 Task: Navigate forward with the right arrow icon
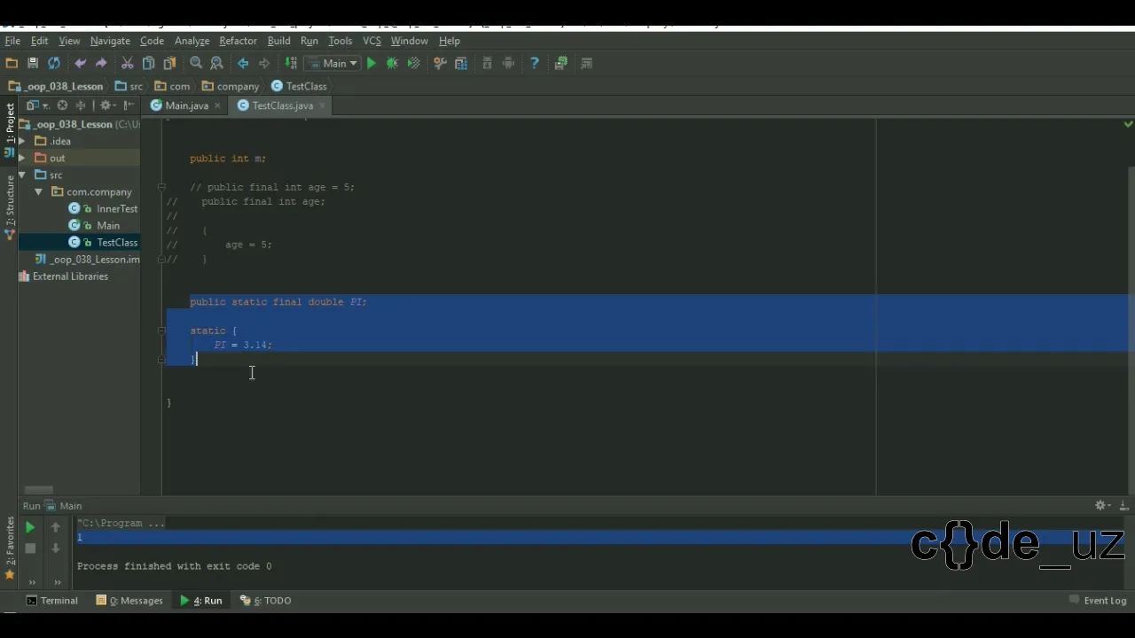[264, 63]
